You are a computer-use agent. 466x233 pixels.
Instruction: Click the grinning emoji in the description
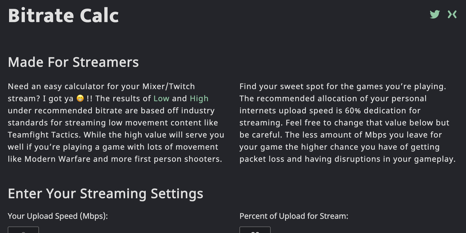pos(80,99)
